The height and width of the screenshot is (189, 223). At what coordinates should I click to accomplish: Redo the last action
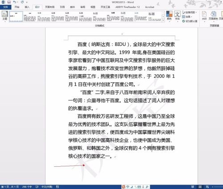pos(22,2)
